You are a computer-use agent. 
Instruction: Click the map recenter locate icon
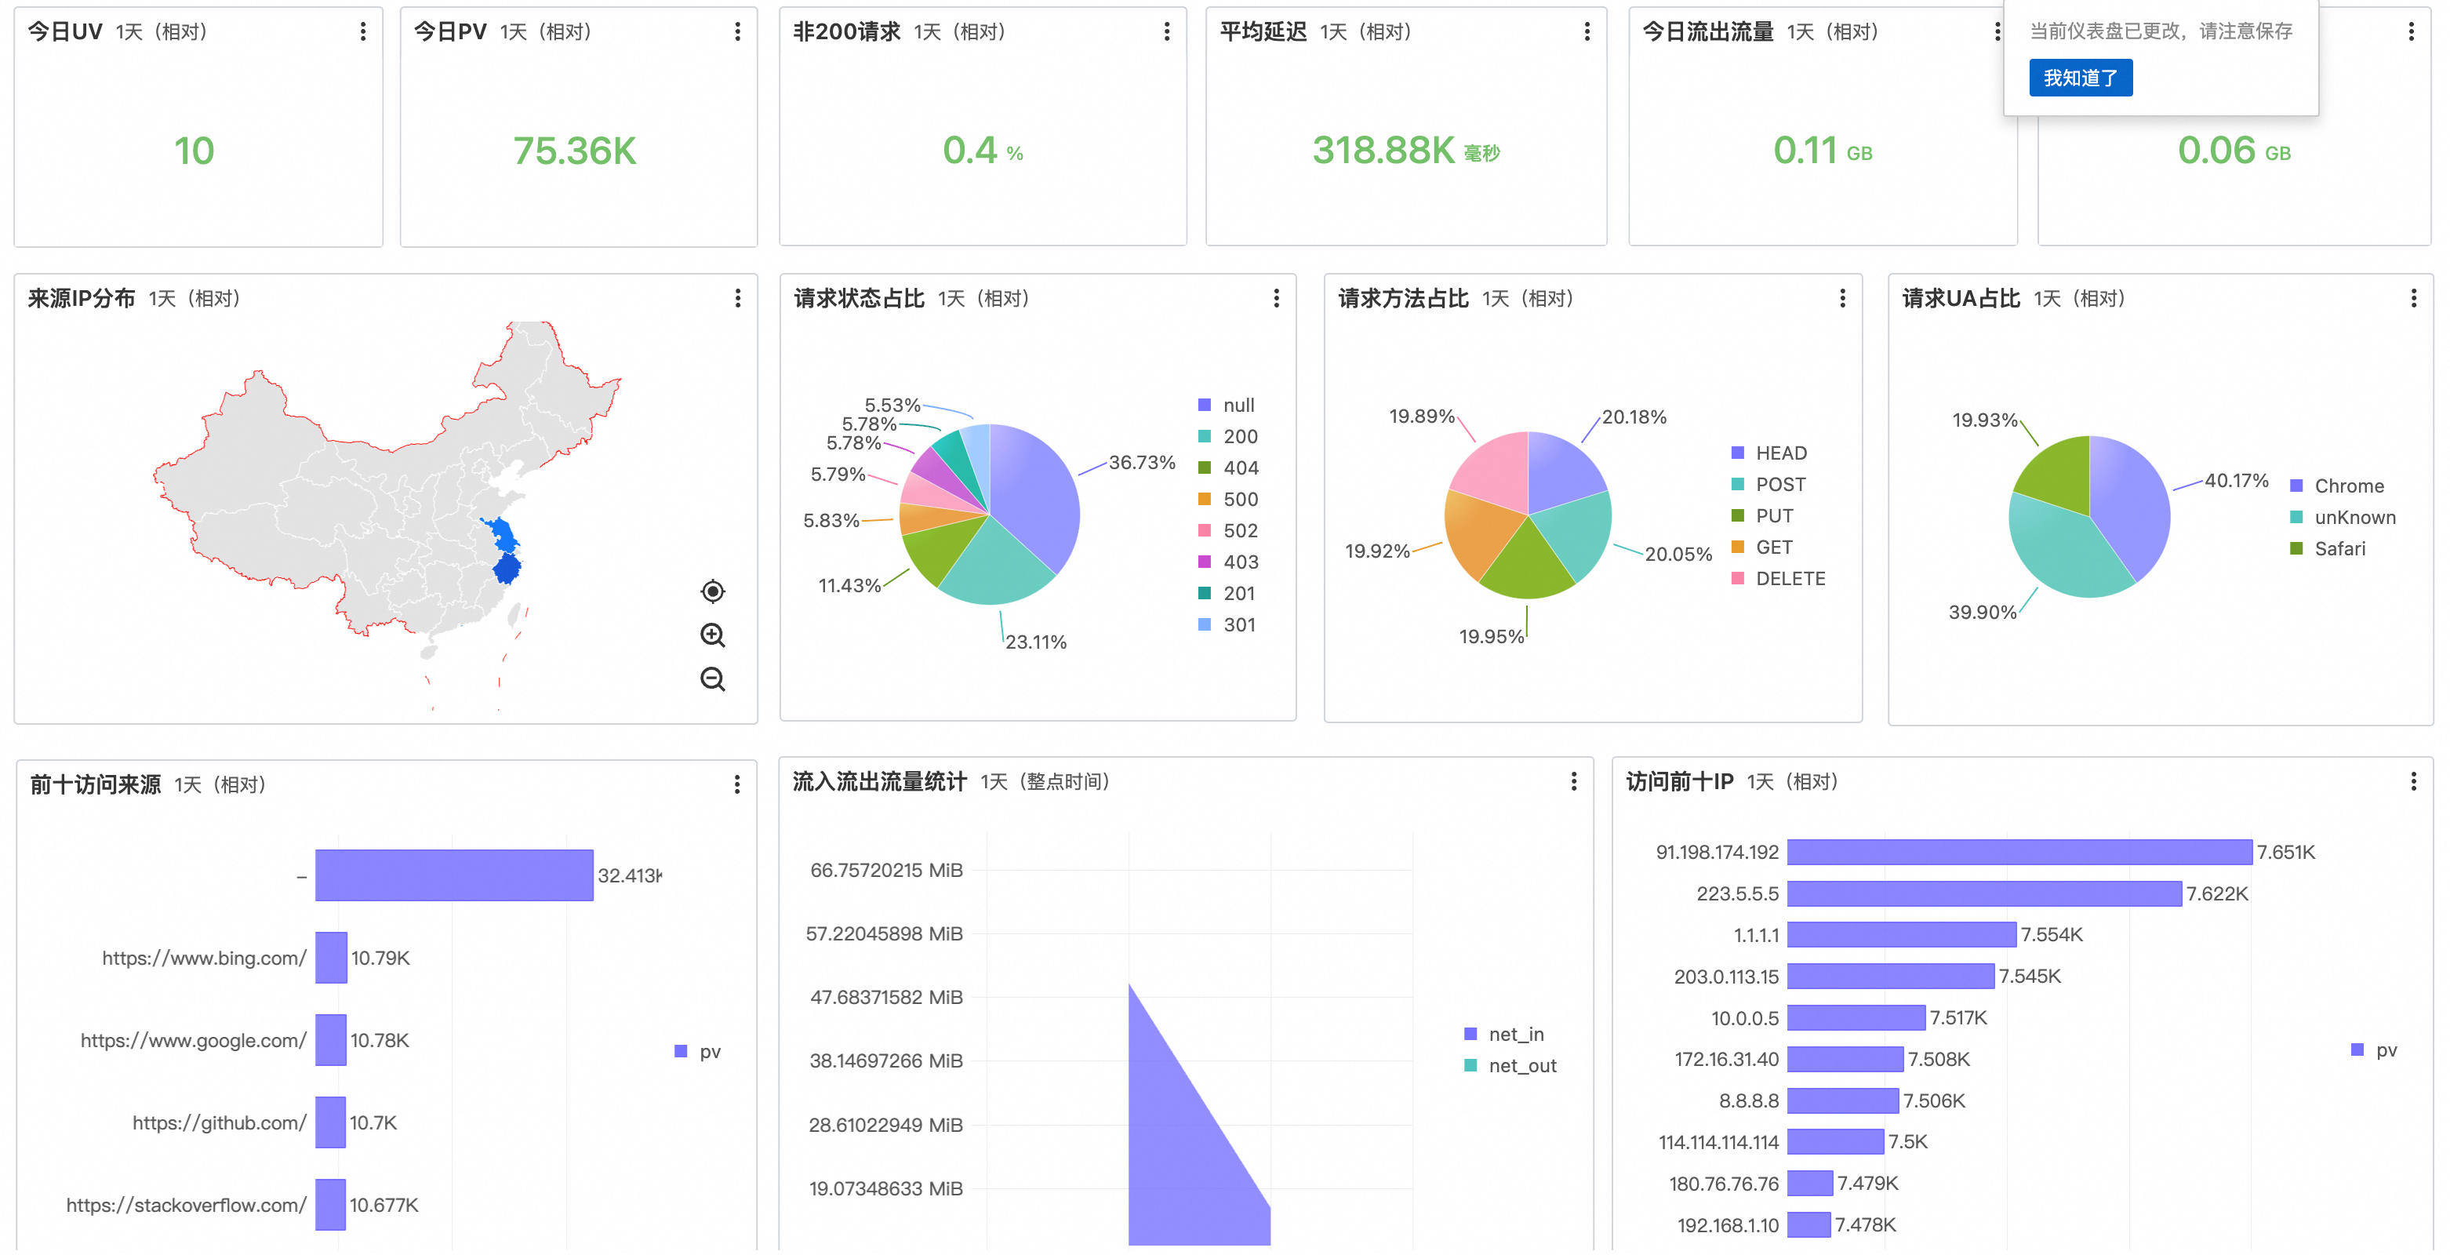[712, 591]
